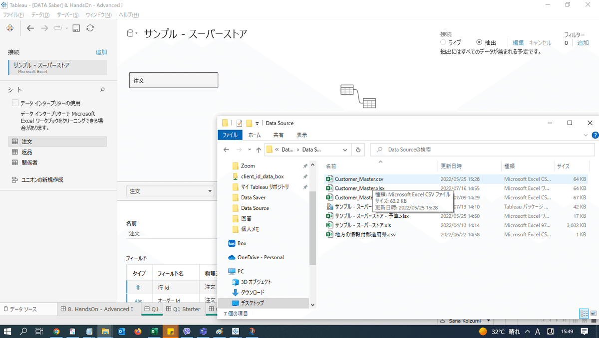This screenshot has height=338, width=599.
Task: Go up one folder in Explorer
Action: click(259, 150)
